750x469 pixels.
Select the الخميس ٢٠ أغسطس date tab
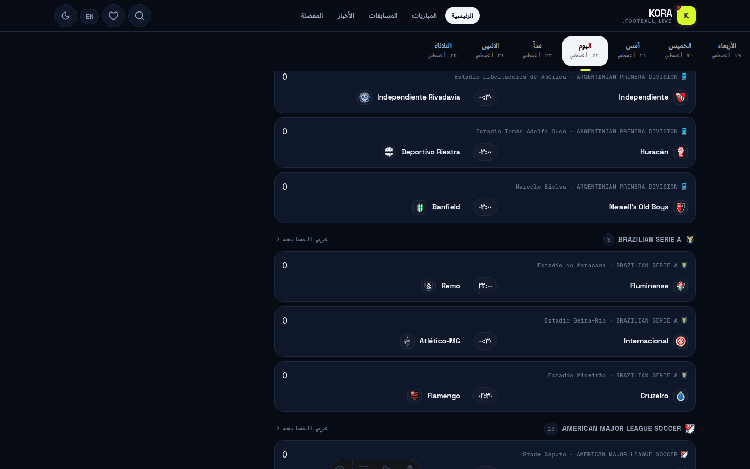(x=680, y=51)
